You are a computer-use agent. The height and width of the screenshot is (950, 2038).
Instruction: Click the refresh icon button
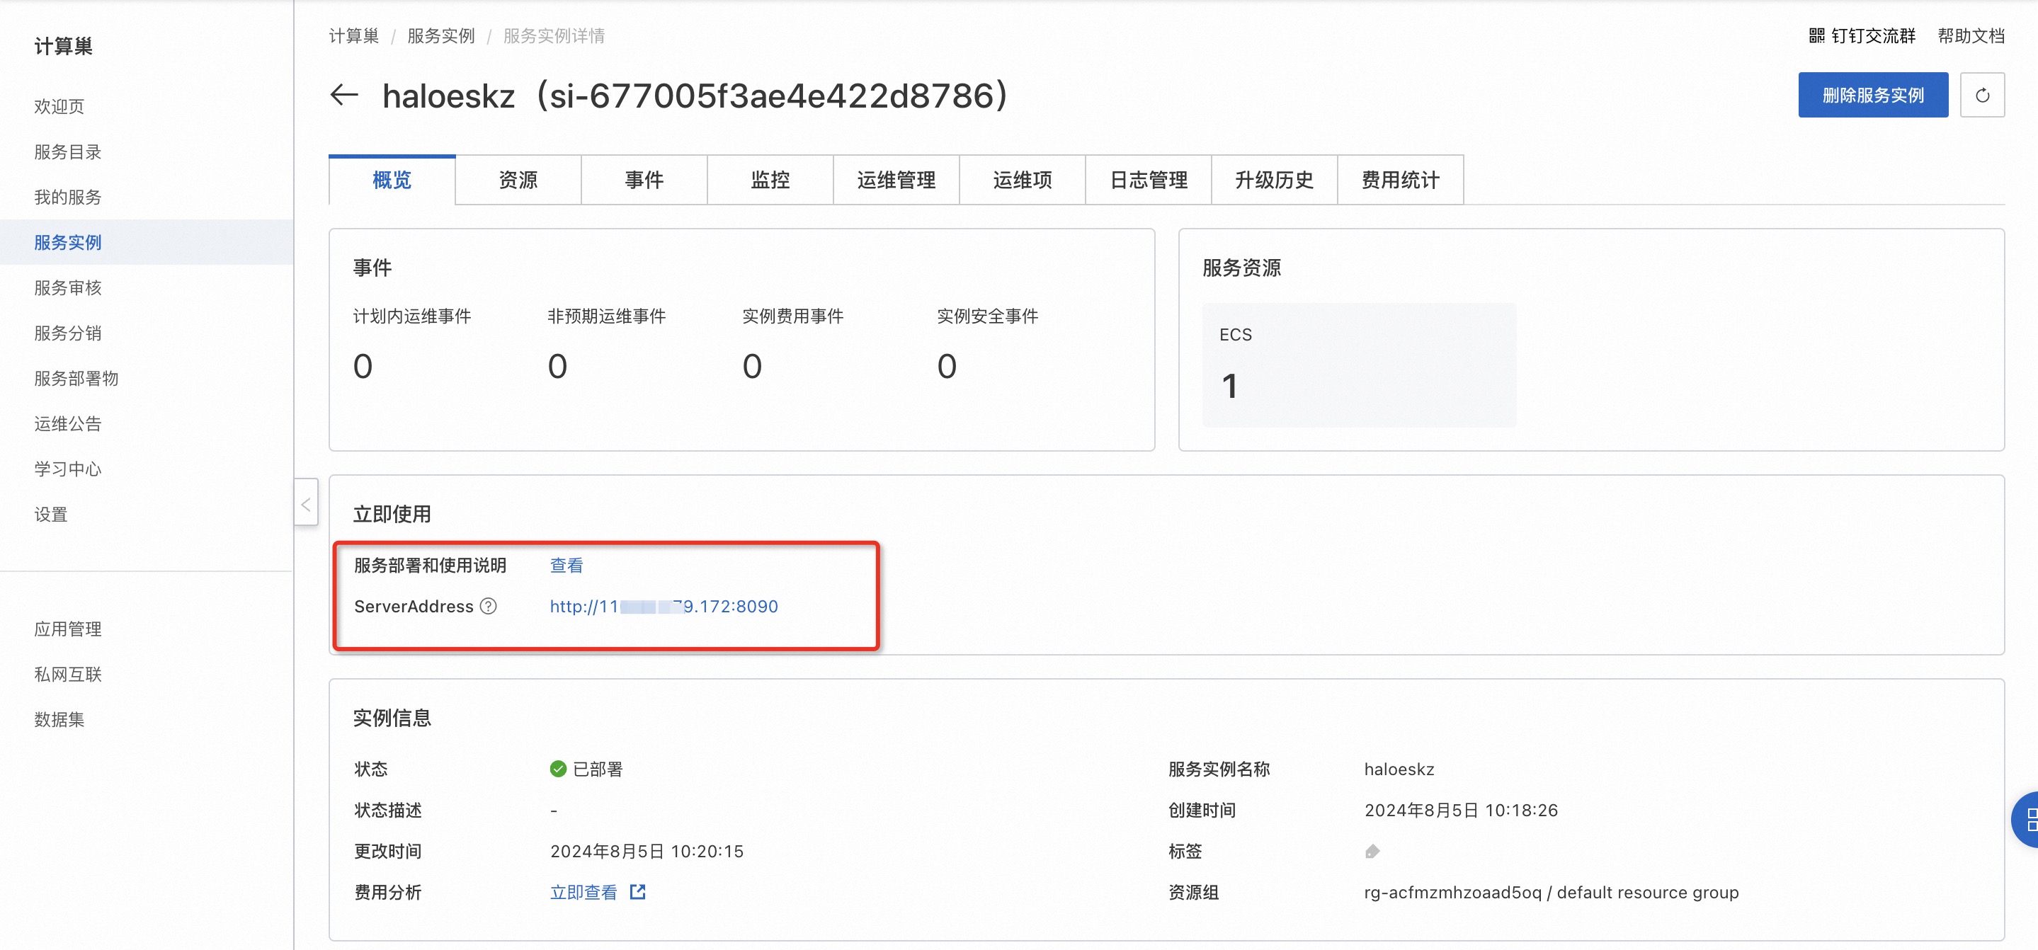click(1982, 96)
